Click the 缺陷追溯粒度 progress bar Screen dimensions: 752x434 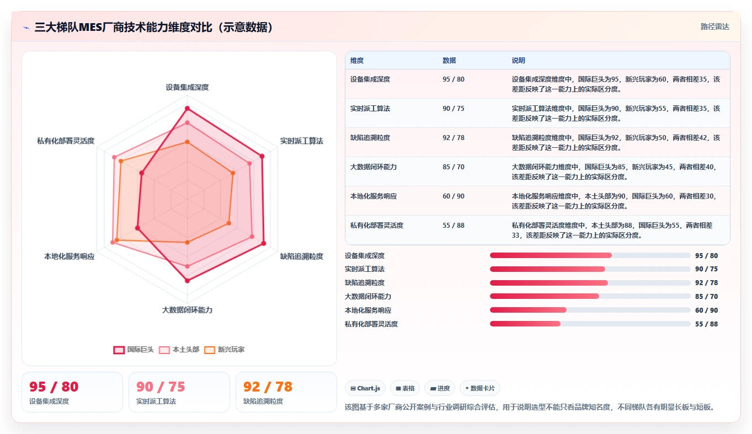pos(590,283)
